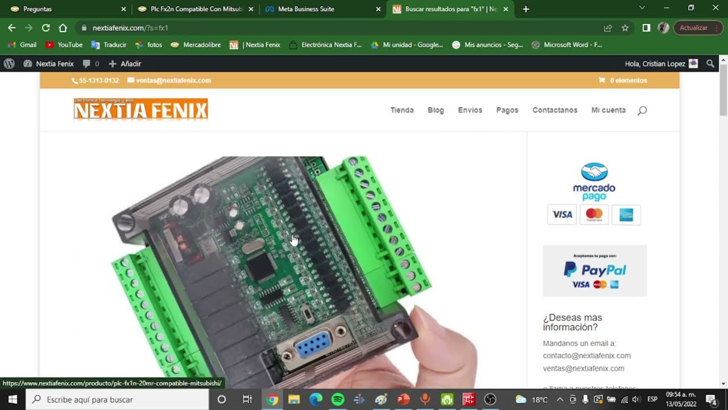
Task: Open the weather widget showing 18°C
Action: tap(531, 399)
